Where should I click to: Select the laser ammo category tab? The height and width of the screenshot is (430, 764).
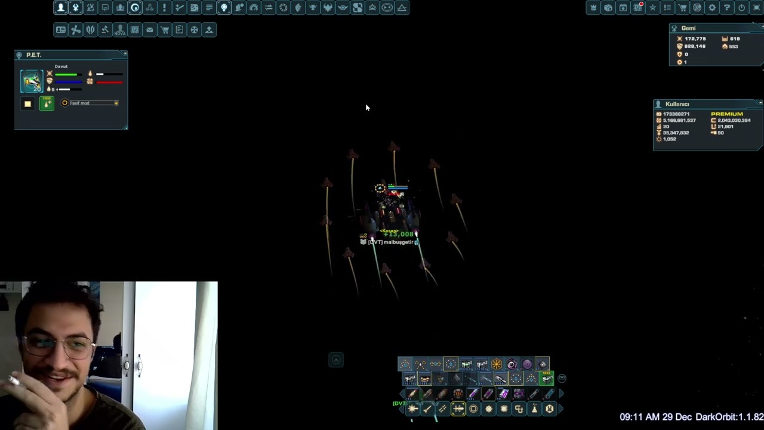(x=413, y=408)
